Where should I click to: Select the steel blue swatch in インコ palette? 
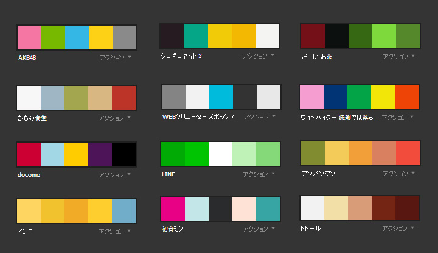[123, 212]
